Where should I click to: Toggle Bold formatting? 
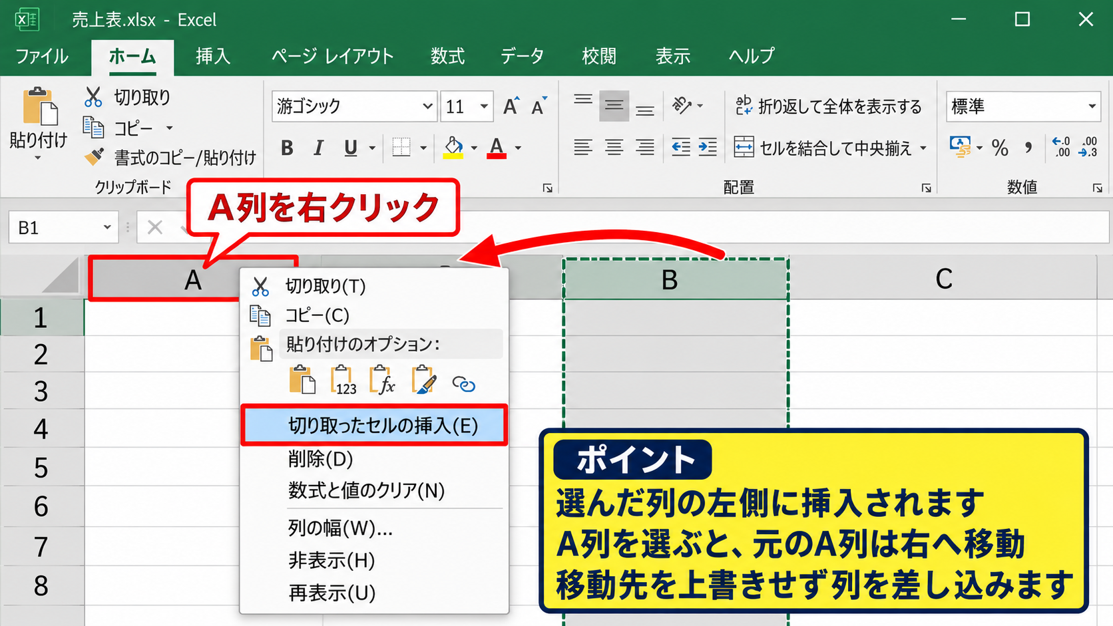(287, 148)
